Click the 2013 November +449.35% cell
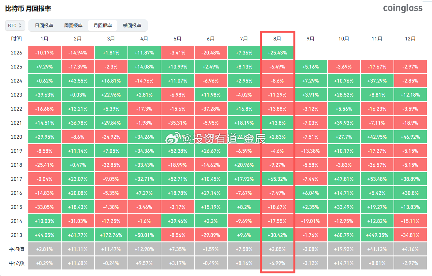This screenshot has height=276, width=432. (x=377, y=235)
